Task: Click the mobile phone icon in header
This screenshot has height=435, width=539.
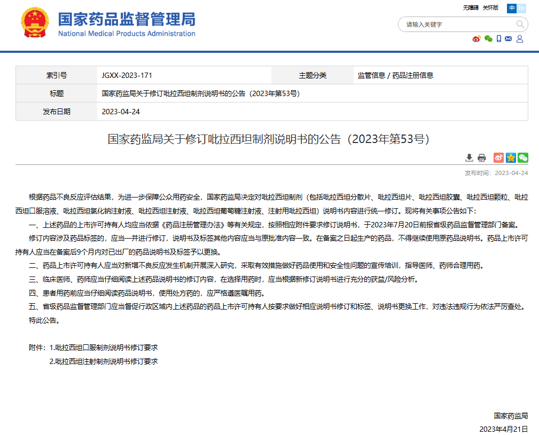Action: (x=499, y=39)
